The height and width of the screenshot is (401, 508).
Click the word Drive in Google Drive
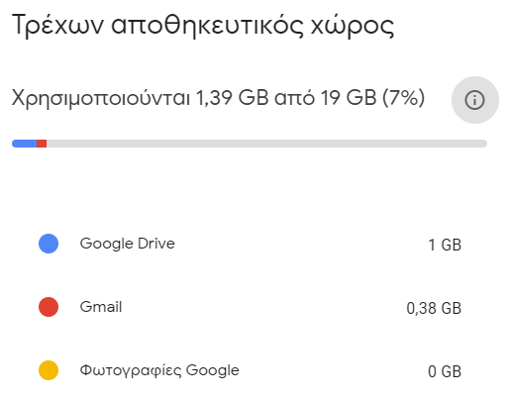[x=156, y=244]
